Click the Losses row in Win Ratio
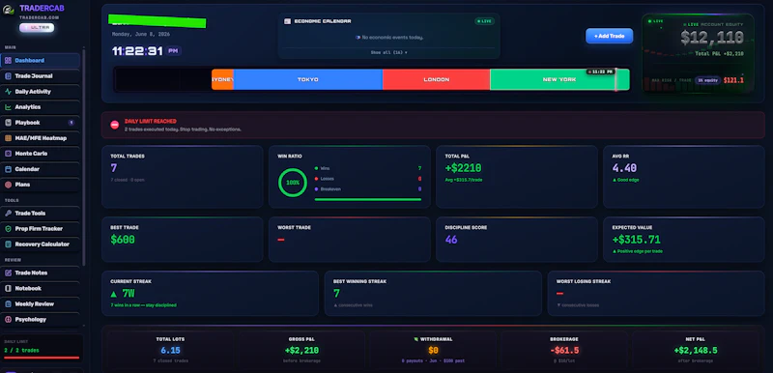Image resolution: width=773 pixels, height=373 pixels. [x=368, y=179]
